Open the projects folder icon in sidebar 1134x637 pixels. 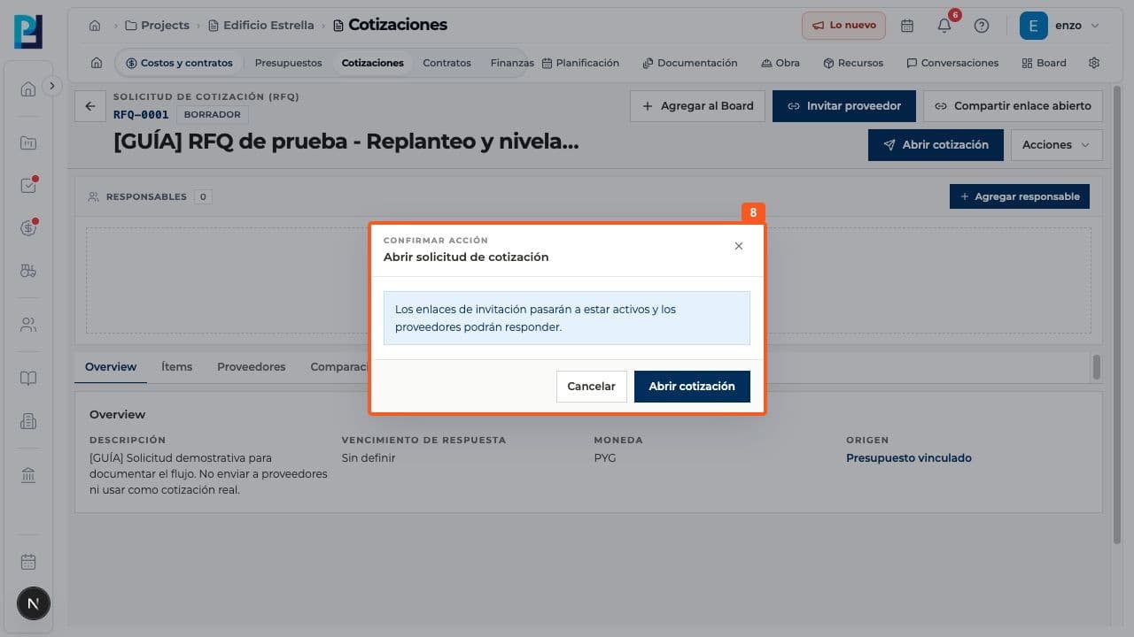pyautogui.click(x=28, y=142)
